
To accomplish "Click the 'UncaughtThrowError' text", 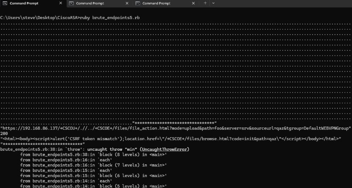I will pos(164,149).
